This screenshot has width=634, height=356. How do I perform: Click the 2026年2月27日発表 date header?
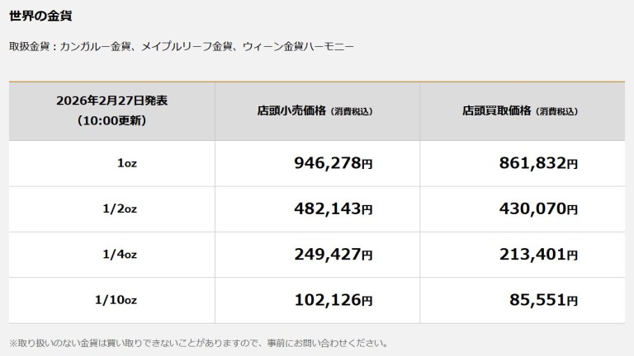pos(112,101)
